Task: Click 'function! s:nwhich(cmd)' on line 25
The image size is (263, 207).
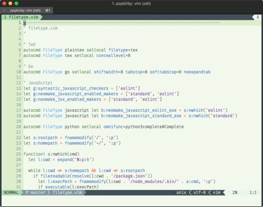Action: click(52, 154)
